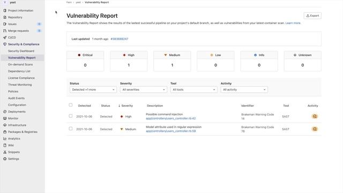Click the Low severity circle icon
This screenshot has height=193, width=343.
(212, 55)
